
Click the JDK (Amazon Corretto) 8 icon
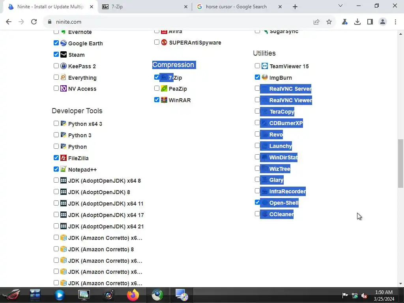pos(64,249)
